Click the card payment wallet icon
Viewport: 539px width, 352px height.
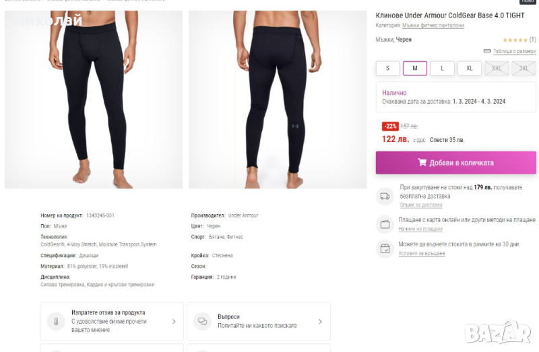[x=385, y=224]
